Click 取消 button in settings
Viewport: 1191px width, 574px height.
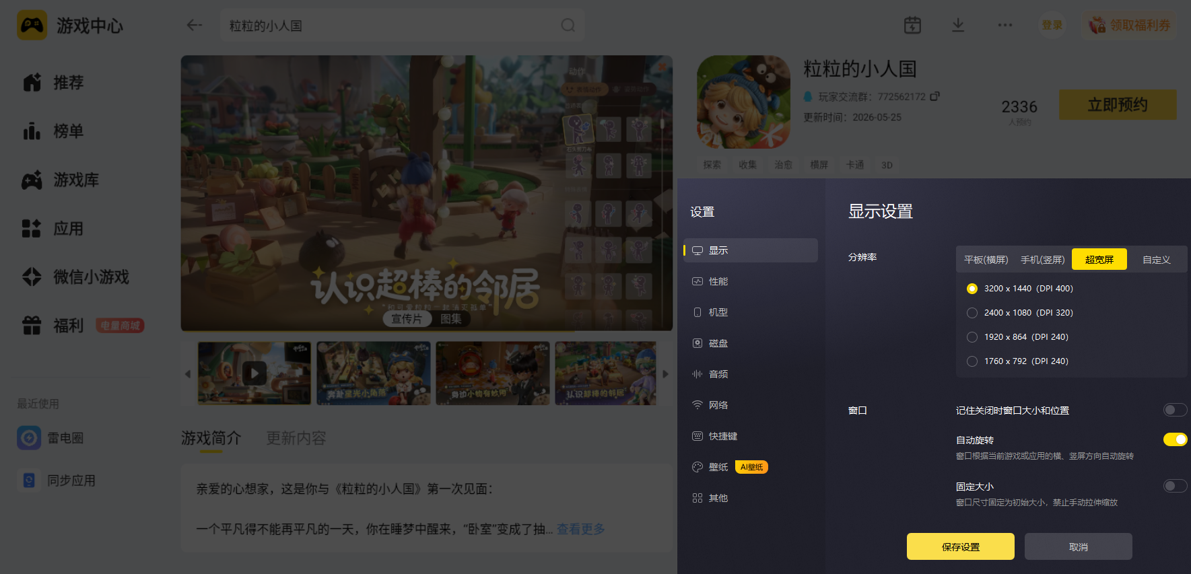1079,546
